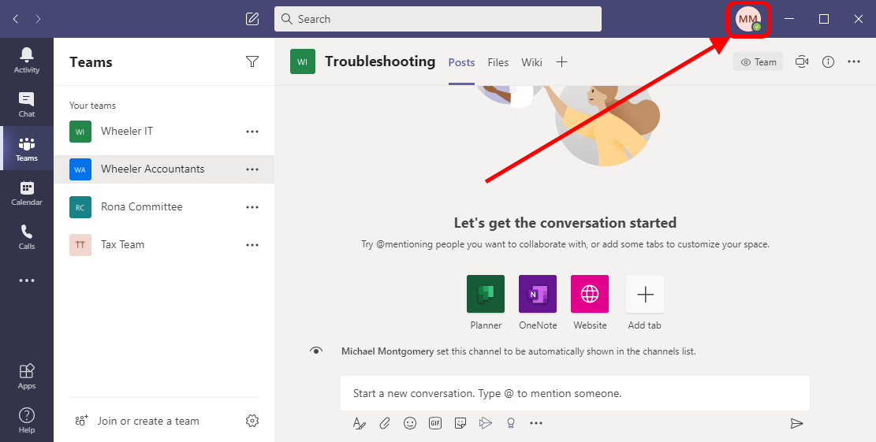Start a meeting with video icon

click(x=802, y=62)
